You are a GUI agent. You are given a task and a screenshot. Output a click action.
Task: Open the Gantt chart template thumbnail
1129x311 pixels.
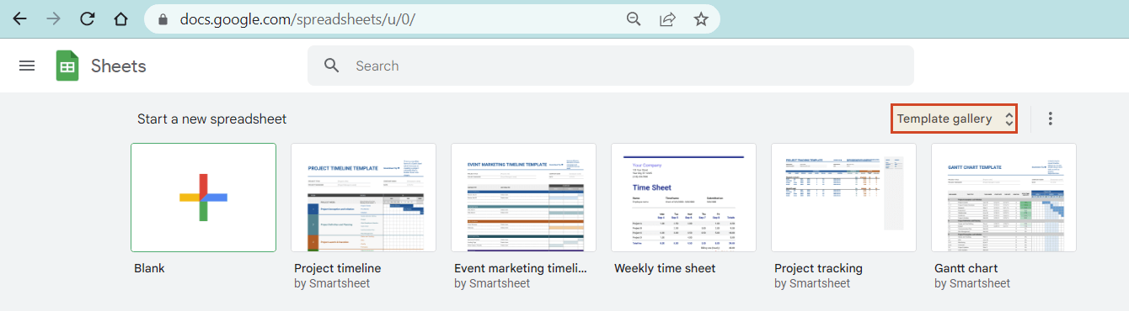click(x=1003, y=198)
